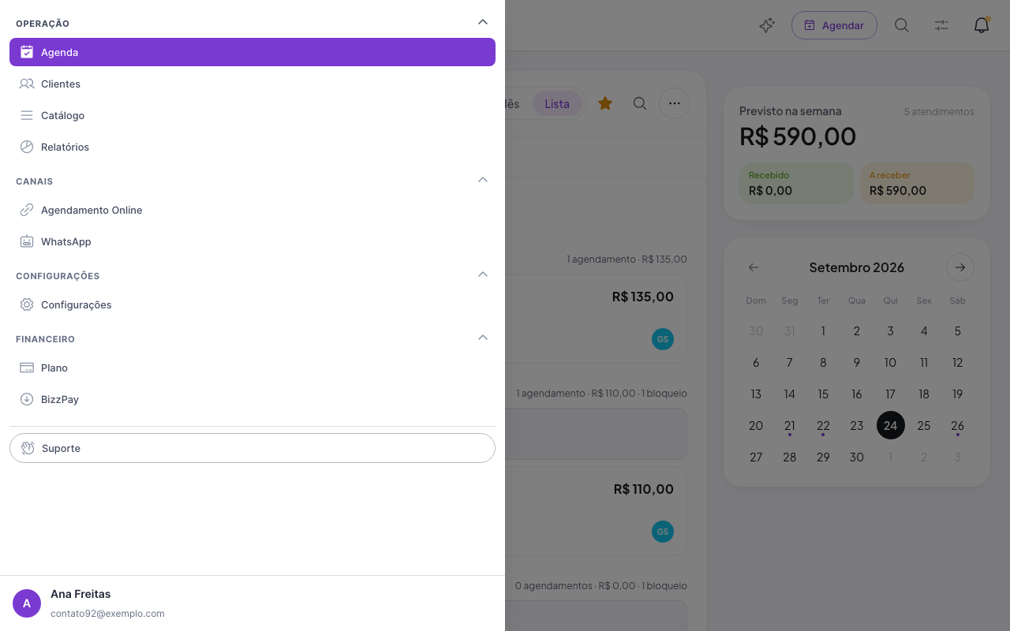Image resolution: width=1010 pixels, height=631 pixels.
Task: Open Relatórios page
Action: coord(252,147)
